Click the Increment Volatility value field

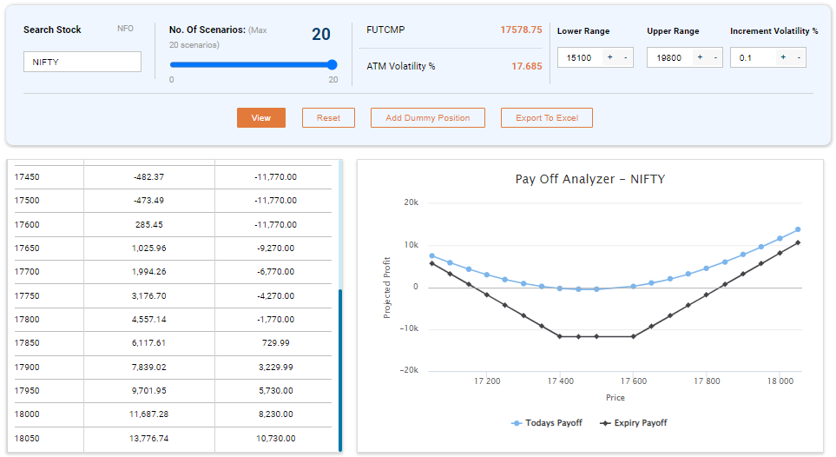[x=752, y=57]
